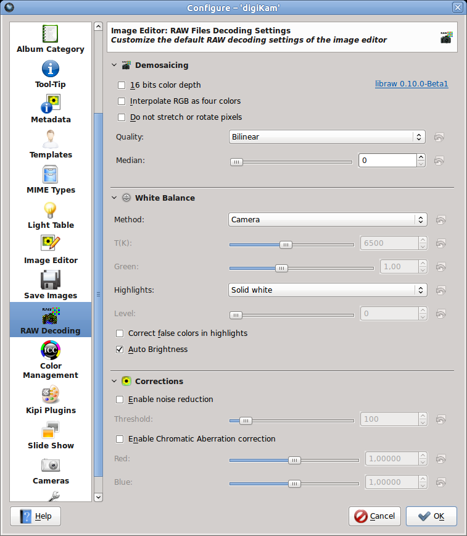Click the sidebar scroll down arrow

coord(98,497)
